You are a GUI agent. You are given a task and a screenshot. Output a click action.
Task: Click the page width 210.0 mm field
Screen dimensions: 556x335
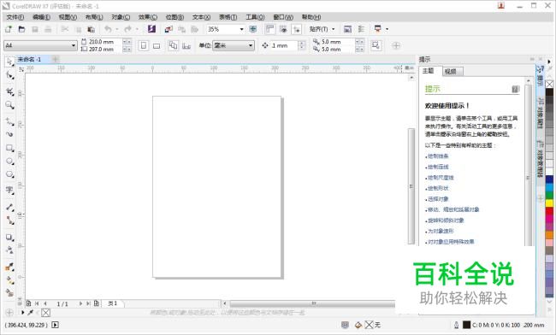coord(105,42)
